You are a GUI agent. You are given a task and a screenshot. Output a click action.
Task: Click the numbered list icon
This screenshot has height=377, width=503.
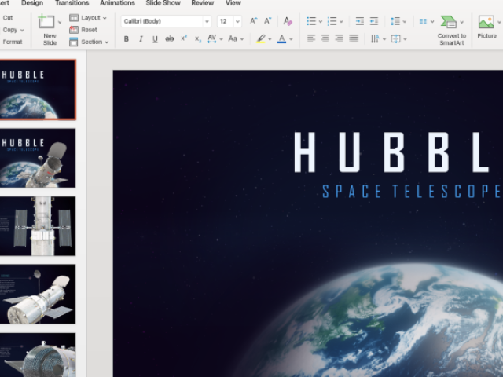(332, 21)
